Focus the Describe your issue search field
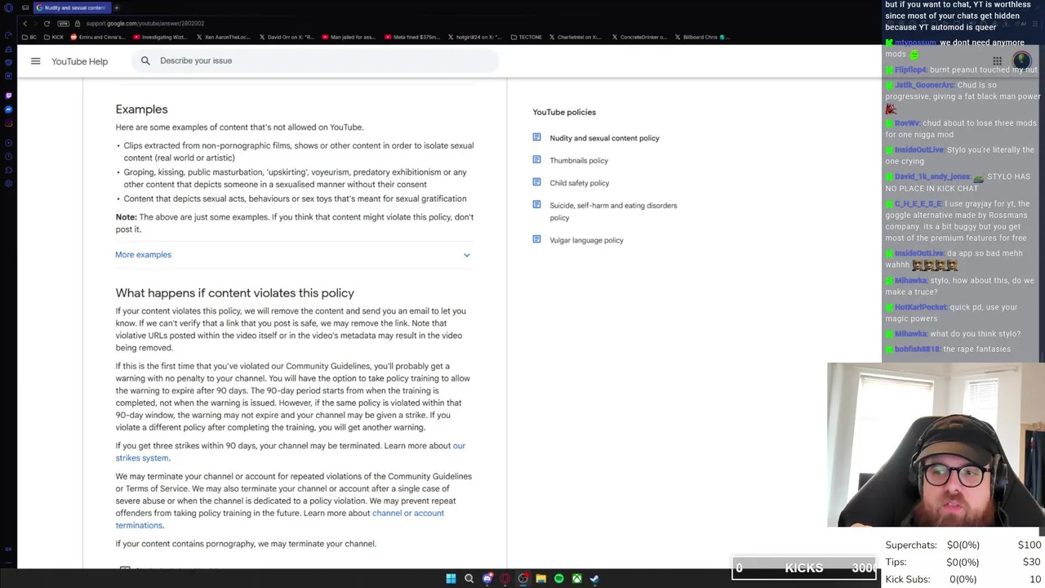 tap(315, 60)
